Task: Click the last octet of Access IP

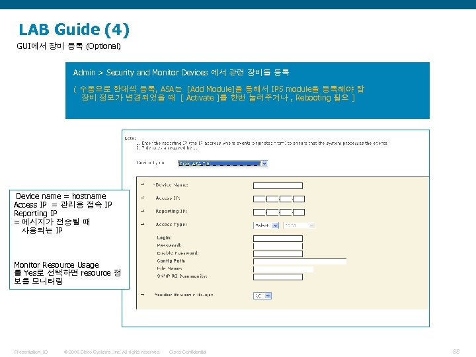Action: pos(299,199)
